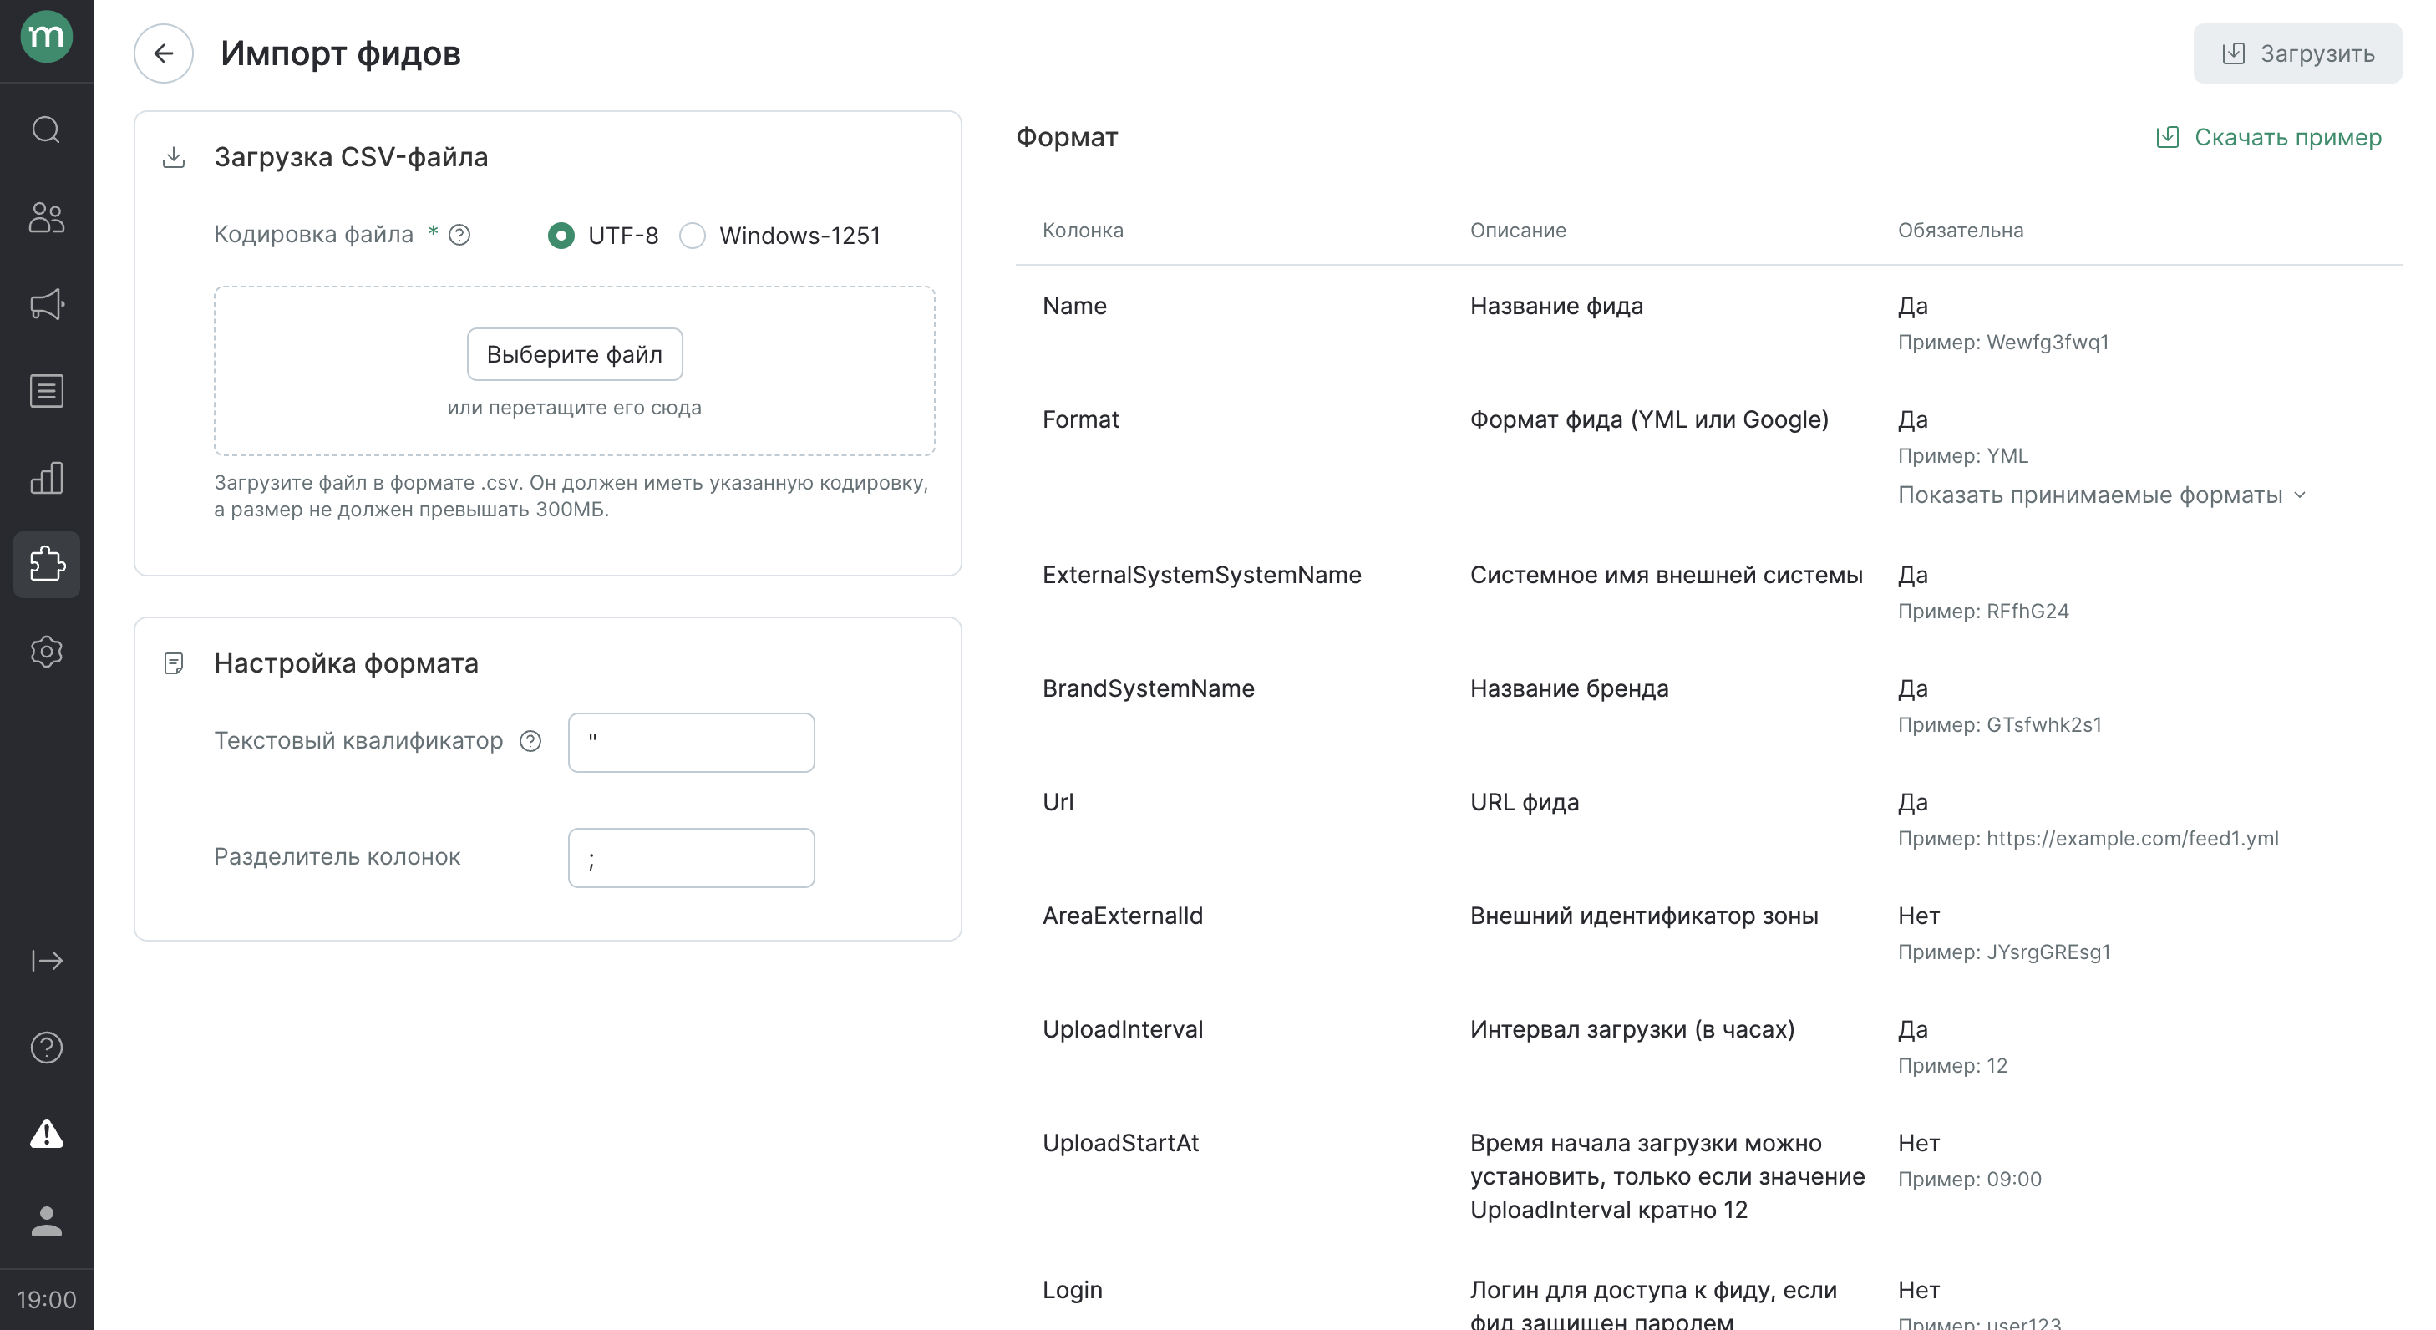The width and height of the screenshot is (2436, 1330).
Task: Open settings via the sidebar gear icon
Action: pos(46,652)
